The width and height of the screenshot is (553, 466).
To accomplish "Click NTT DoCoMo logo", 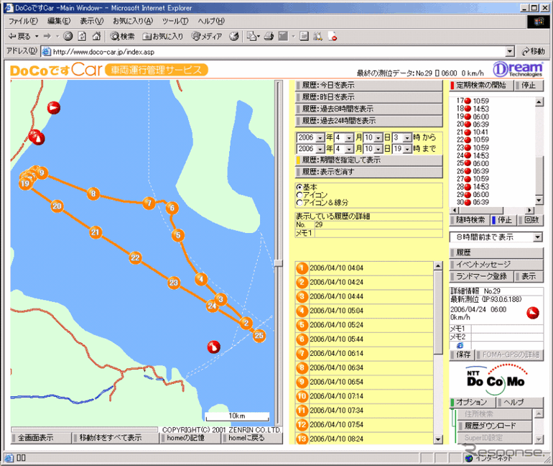I will pos(496,378).
